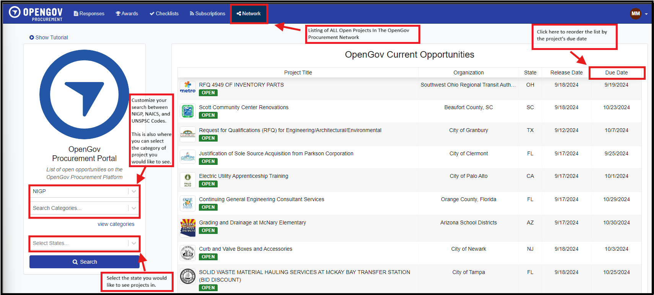The image size is (654, 295).
Task: Go to the Subscriptions menu item
Action: (207, 14)
